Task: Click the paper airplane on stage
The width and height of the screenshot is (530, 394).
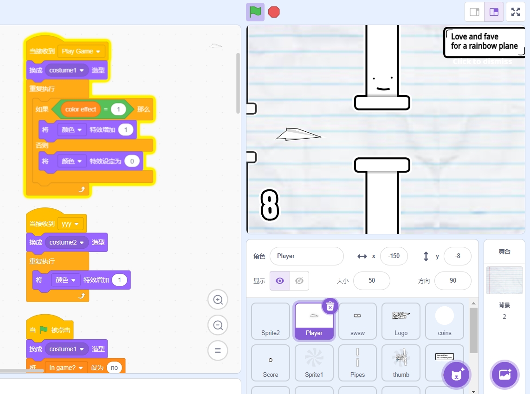Action: tap(298, 134)
